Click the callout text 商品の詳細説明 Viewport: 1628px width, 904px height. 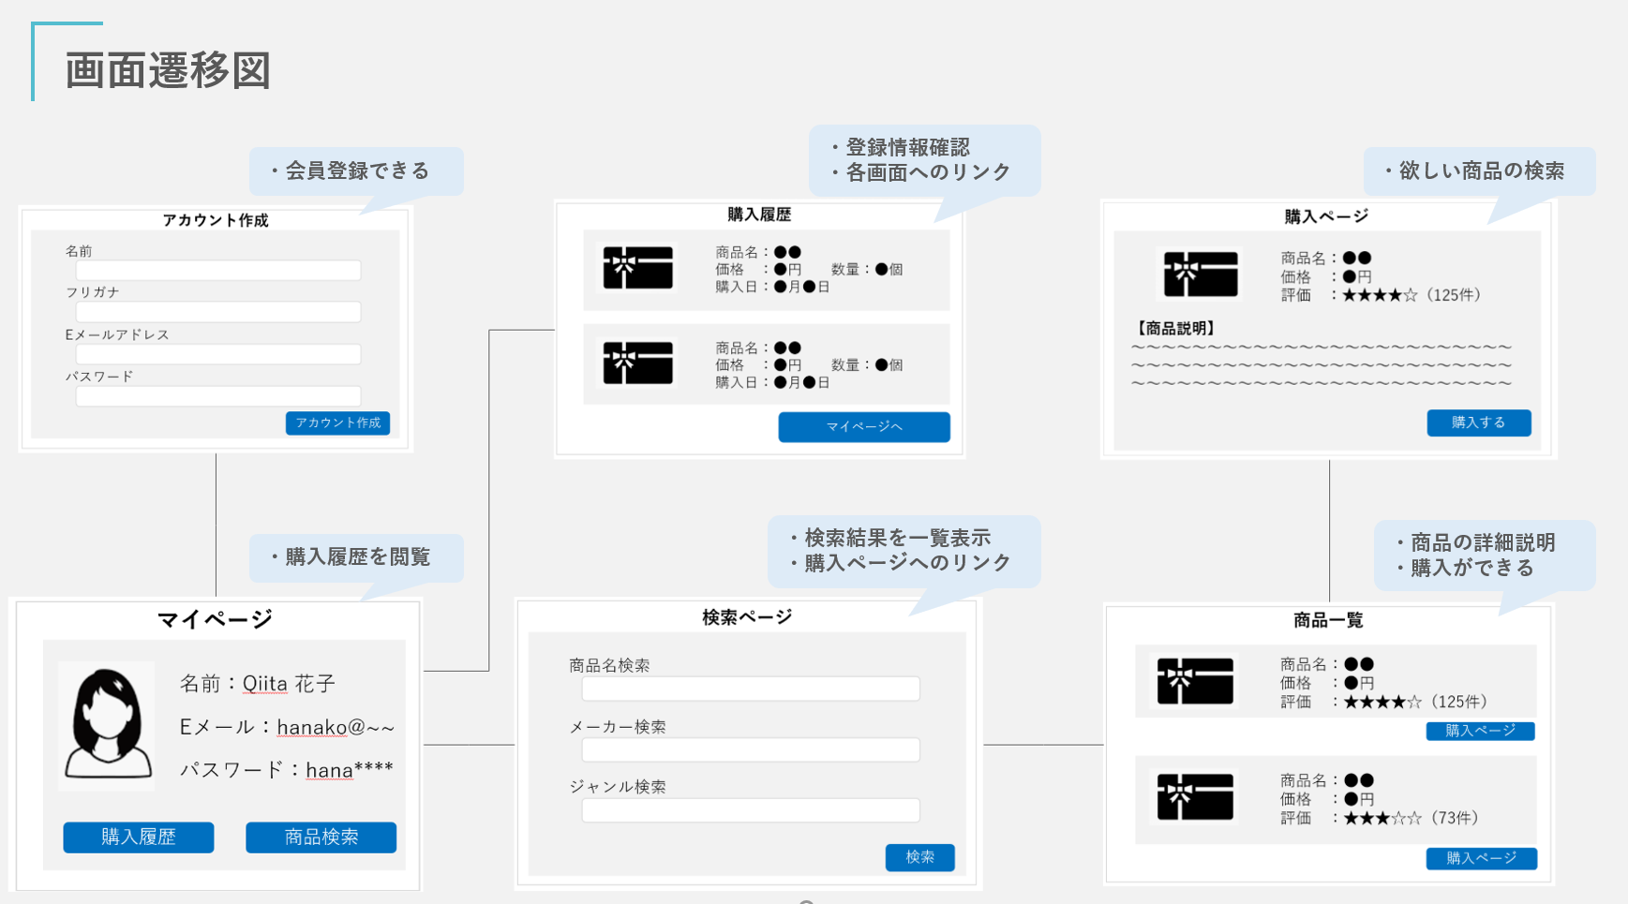(1483, 542)
